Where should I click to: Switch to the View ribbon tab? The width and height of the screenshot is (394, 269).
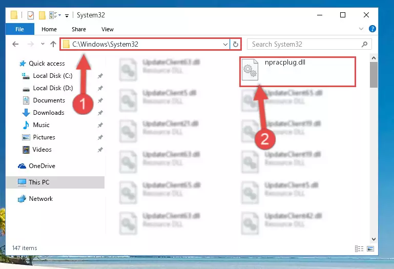pos(107,29)
